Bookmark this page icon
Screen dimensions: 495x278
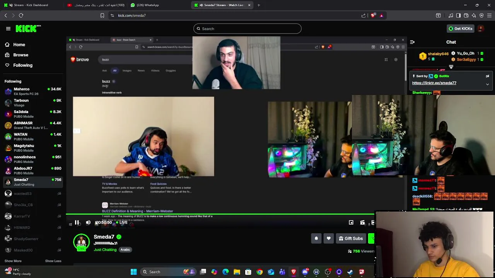pos(102,15)
